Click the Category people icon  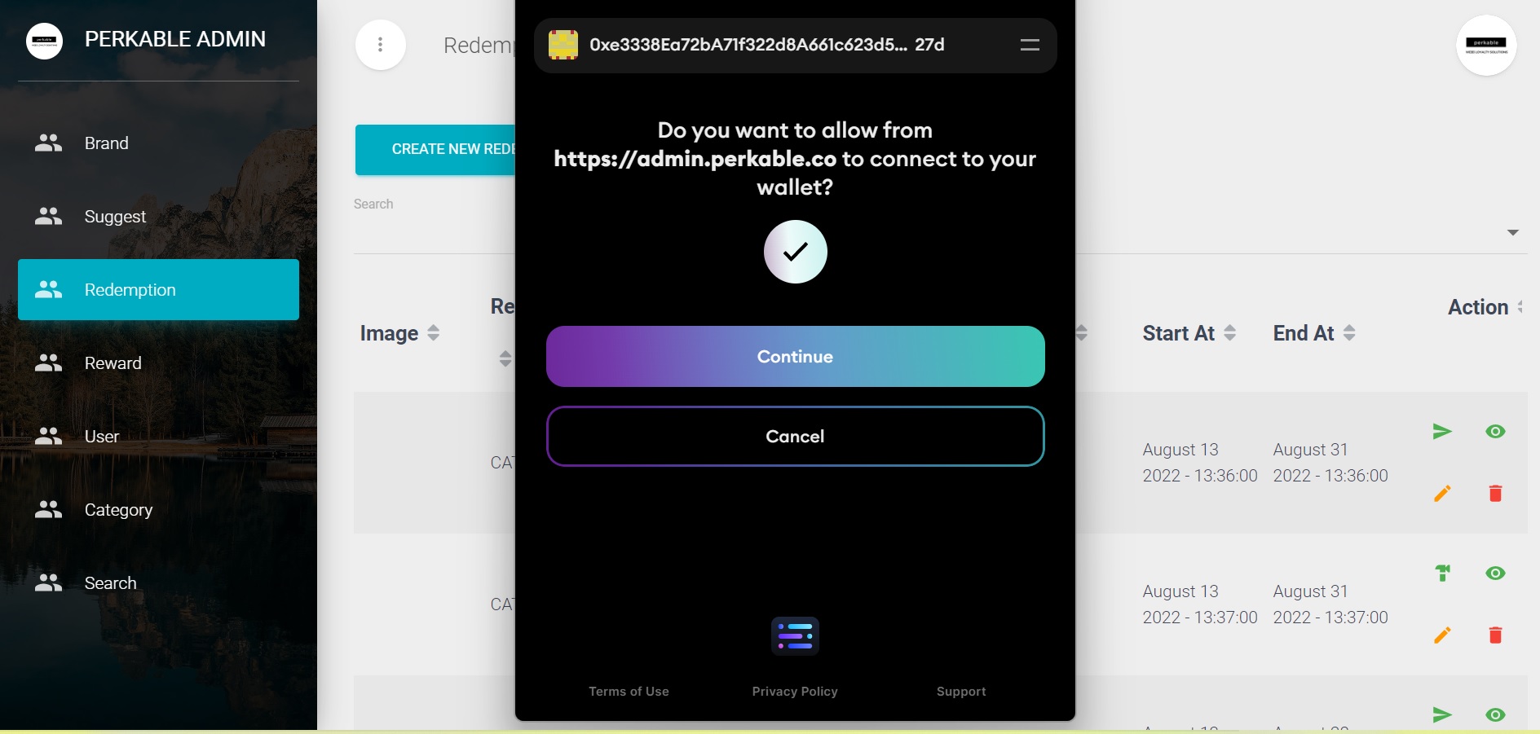coord(48,510)
